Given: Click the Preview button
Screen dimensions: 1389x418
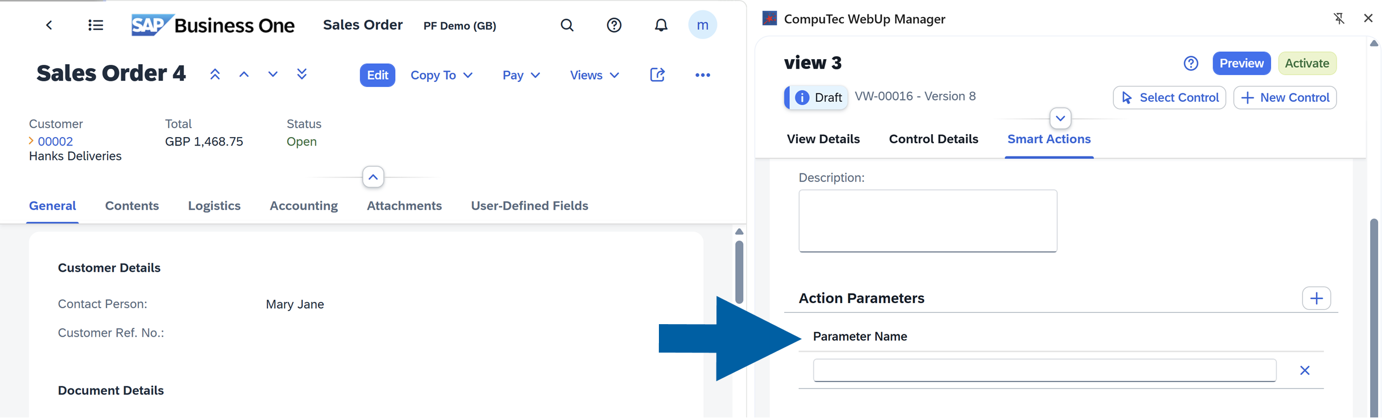Looking at the screenshot, I should [1242, 63].
